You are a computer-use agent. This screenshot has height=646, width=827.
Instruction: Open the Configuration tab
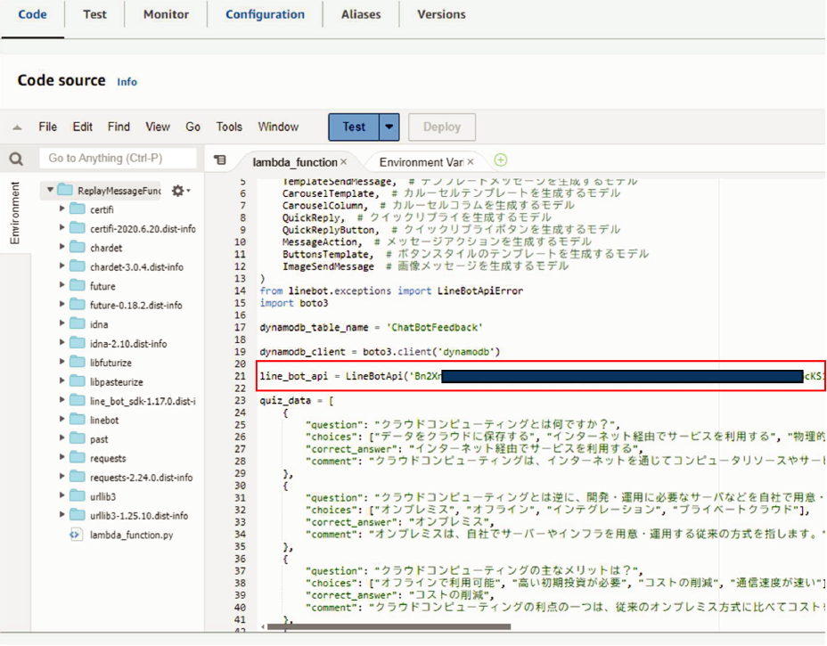[x=265, y=14]
